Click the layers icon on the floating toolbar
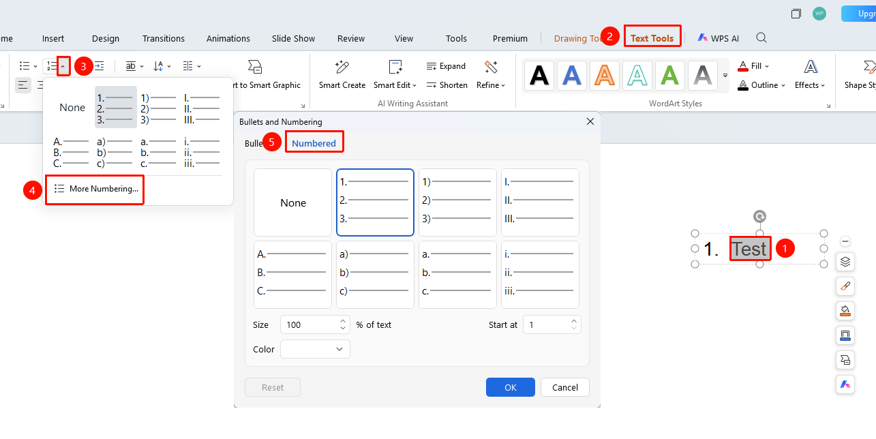This screenshot has width=876, height=439. pos(845,262)
